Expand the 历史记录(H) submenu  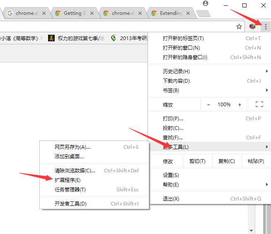click(x=210, y=71)
